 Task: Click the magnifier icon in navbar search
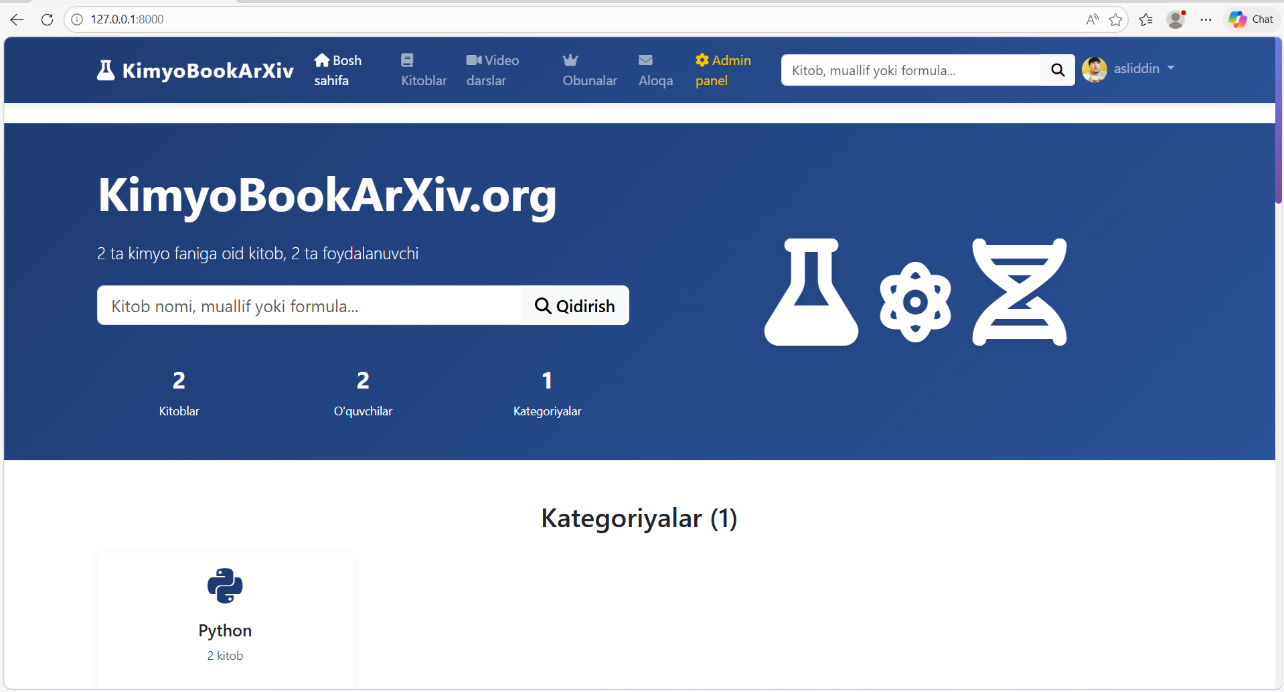click(x=1057, y=70)
